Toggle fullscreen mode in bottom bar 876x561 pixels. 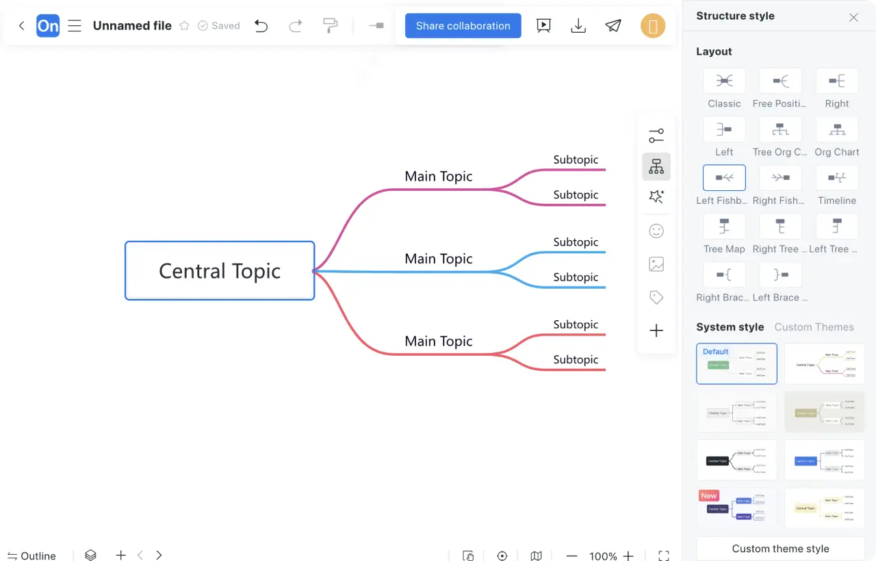(x=663, y=556)
